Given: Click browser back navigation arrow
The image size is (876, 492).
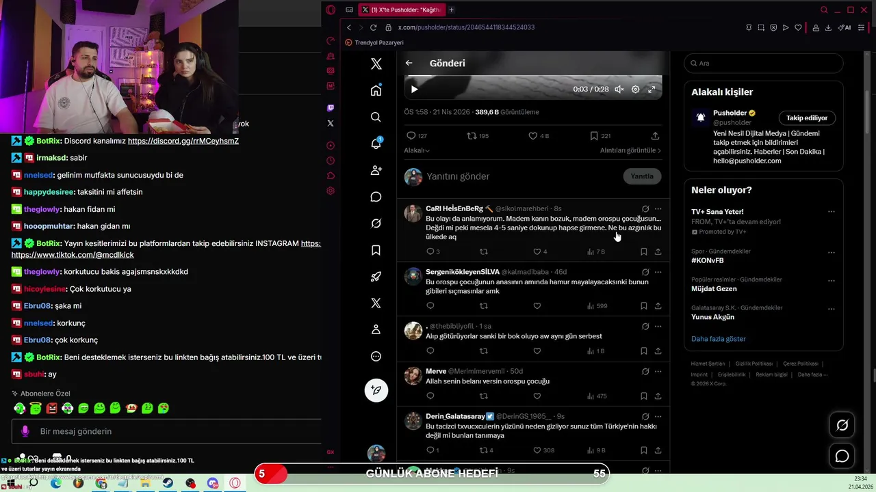Looking at the screenshot, I should pyautogui.click(x=348, y=27).
